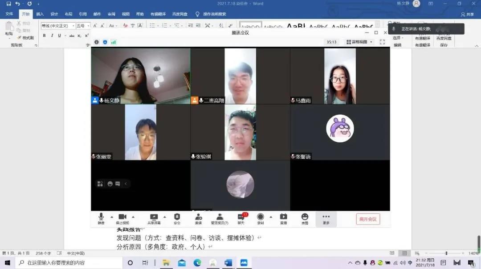
Task: Open the File (文件) menu in Word
Action: [x=9, y=14]
